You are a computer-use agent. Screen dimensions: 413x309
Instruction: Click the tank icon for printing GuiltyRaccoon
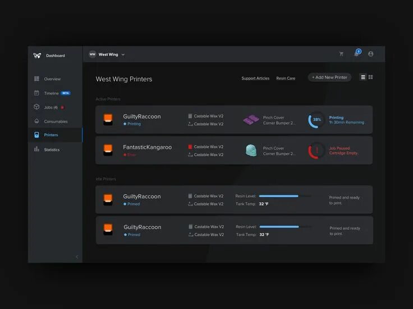(x=190, y=124)
